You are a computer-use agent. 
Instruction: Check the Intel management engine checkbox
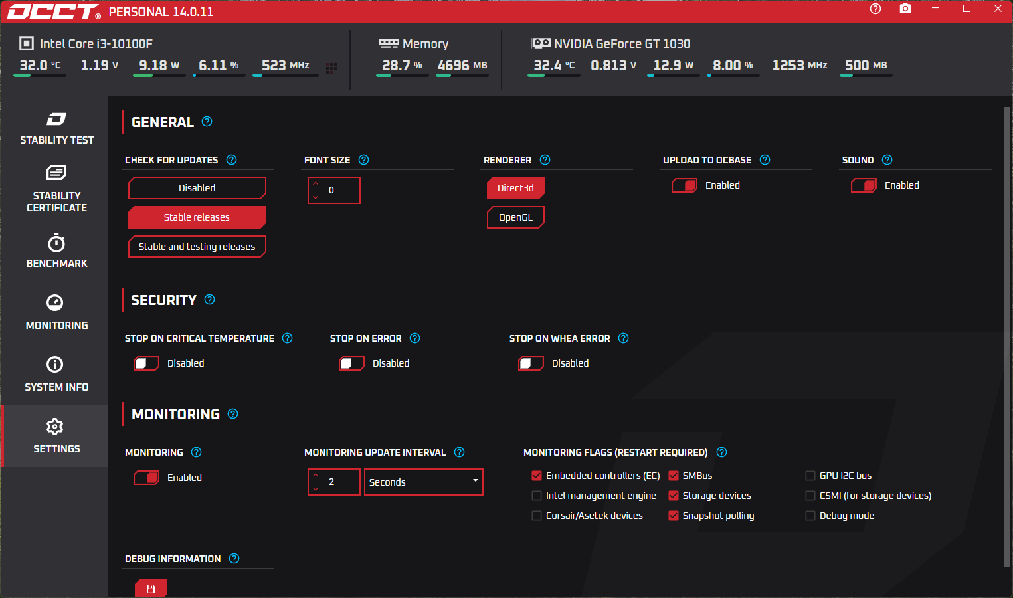coord(537,496)
